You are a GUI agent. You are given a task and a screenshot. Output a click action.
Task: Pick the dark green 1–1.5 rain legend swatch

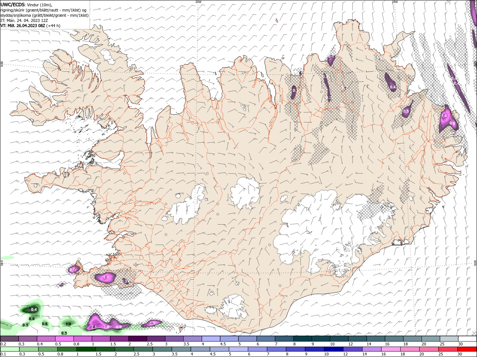(86, 349)
